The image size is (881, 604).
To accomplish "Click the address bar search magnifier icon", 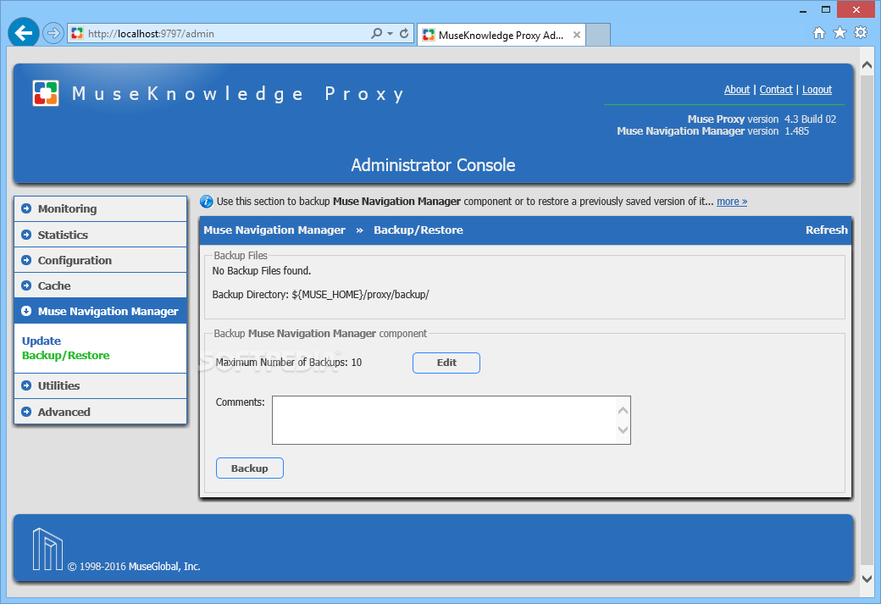I will (x=376, y=33).
